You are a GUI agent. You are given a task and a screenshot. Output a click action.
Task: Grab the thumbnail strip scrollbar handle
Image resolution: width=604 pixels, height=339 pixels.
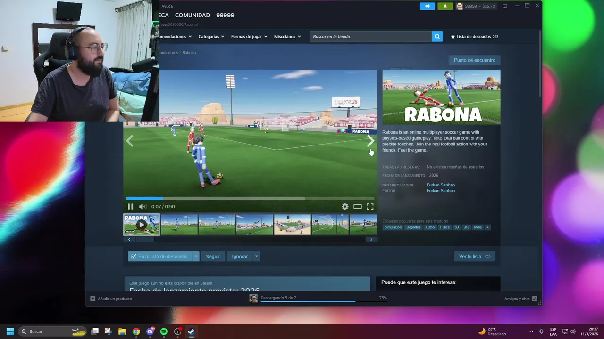[x=145, y=239]
